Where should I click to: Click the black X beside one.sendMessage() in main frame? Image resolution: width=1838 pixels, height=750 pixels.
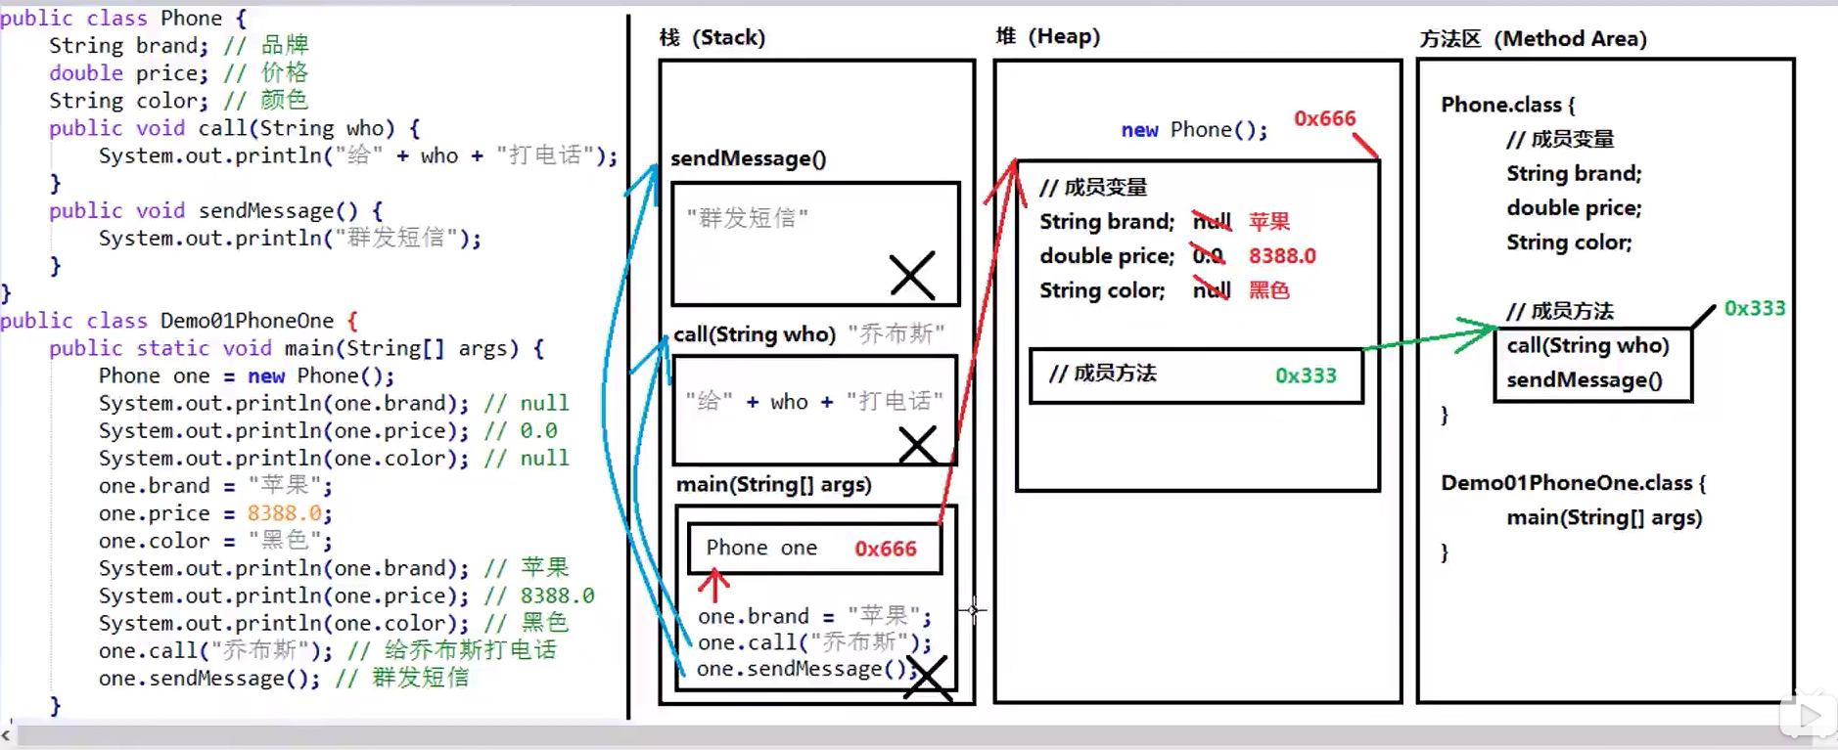[928, 677]
